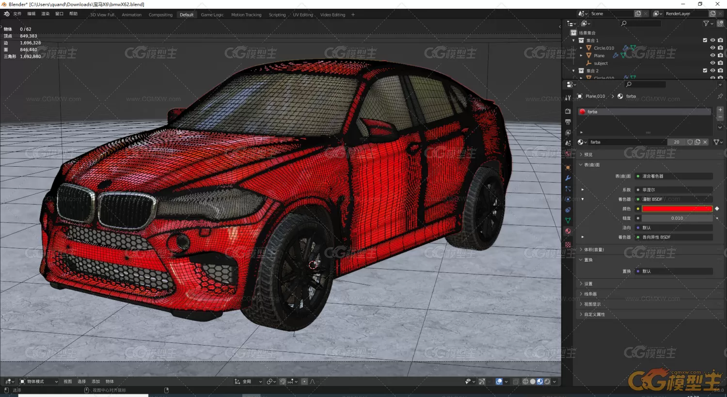The width and height of the screenshot is (727, 397).
Task: Duplicate the farba material datablock
Action: click(x=697, y=142)
